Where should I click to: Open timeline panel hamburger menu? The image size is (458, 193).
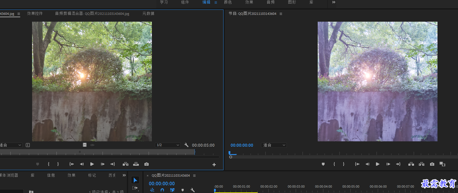pos(194,175)
